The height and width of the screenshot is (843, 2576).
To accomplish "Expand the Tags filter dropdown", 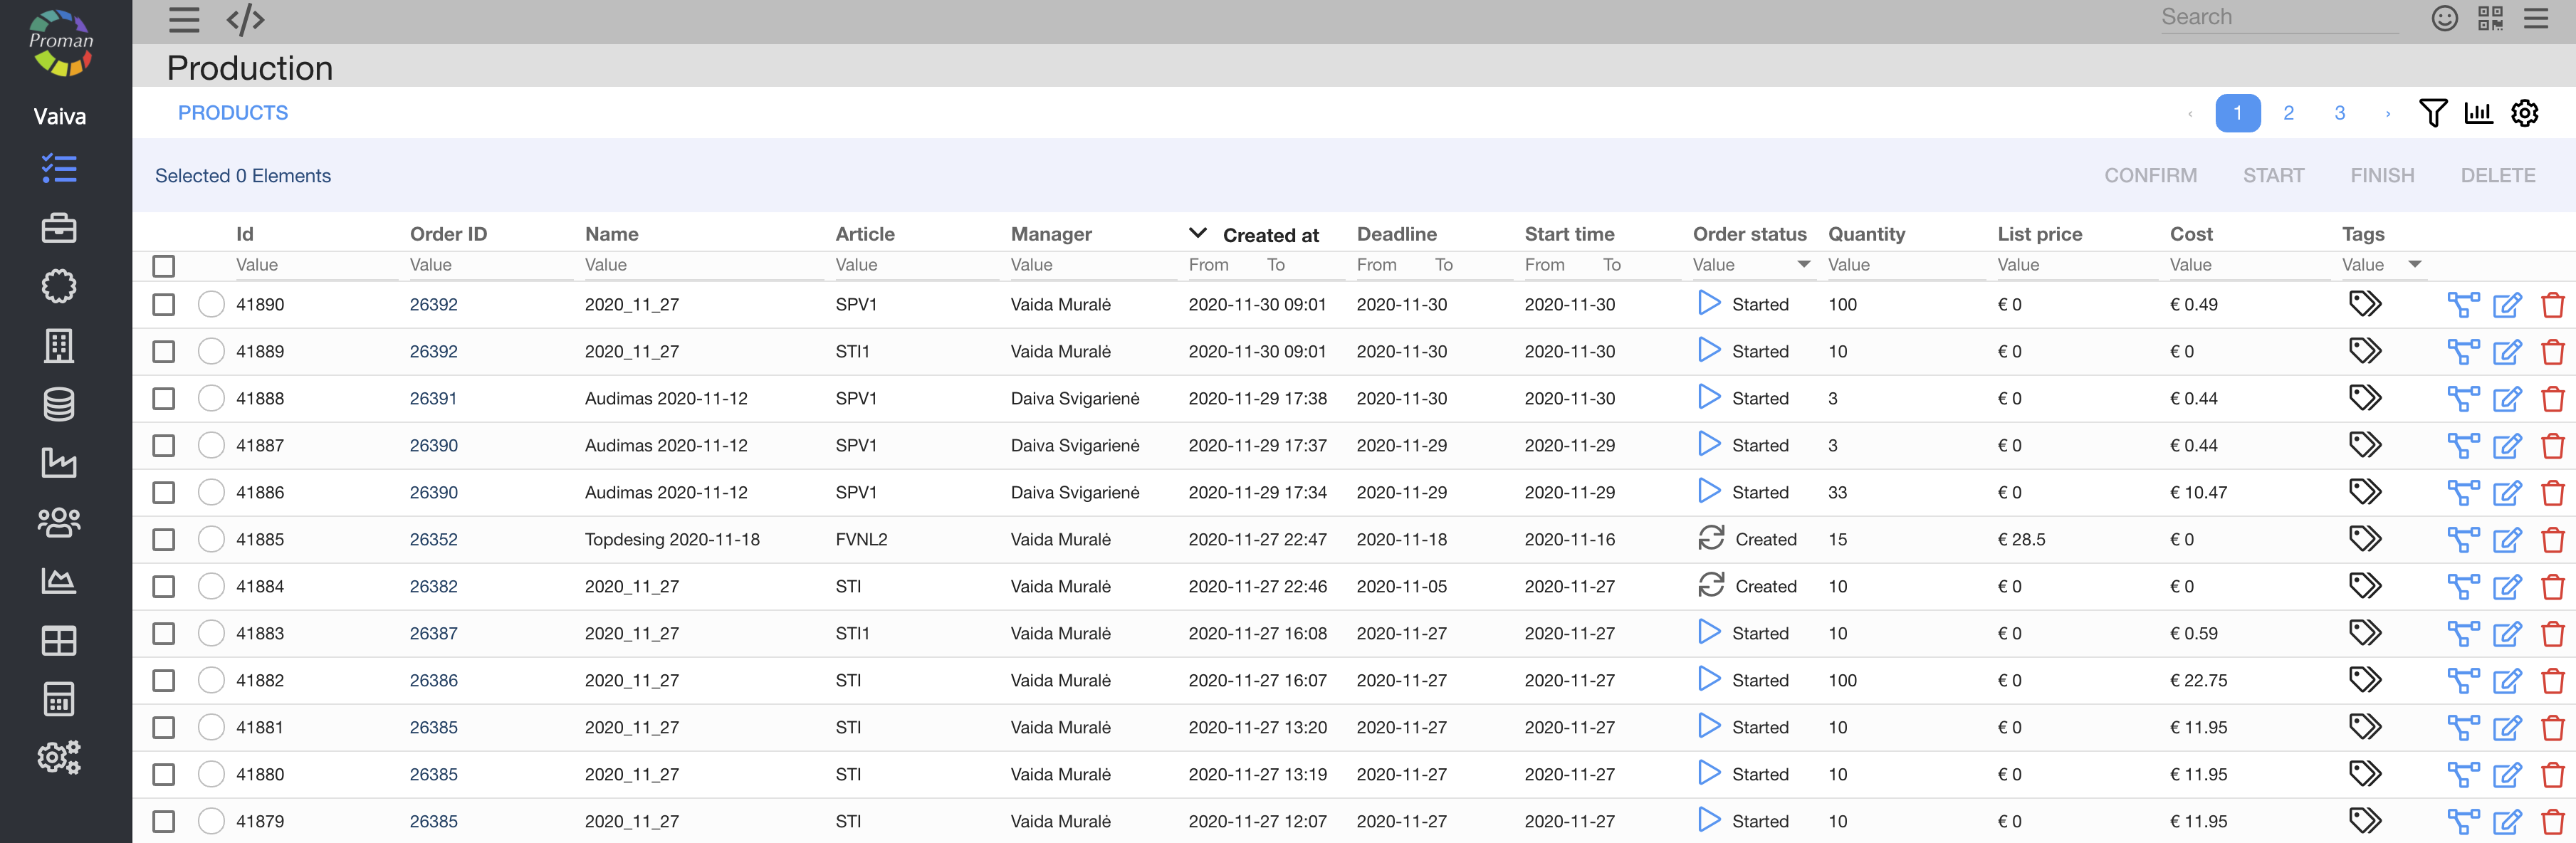I will pos(2415,265).
